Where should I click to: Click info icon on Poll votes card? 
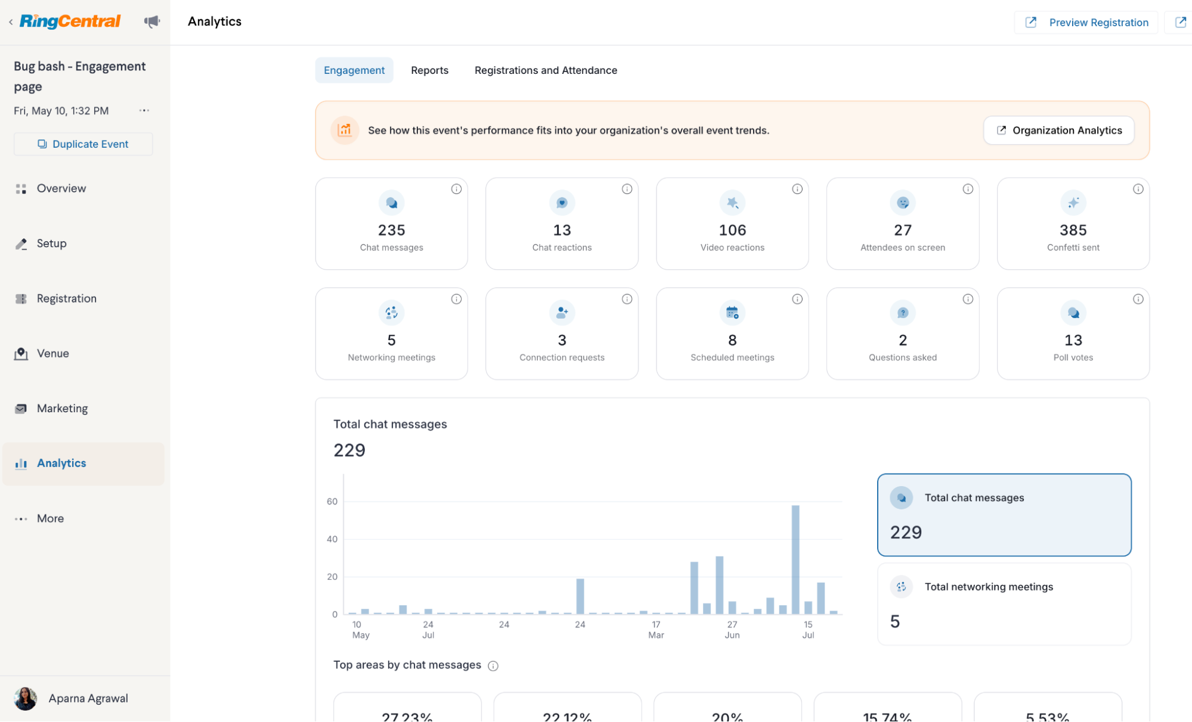tap(1138, 299)
